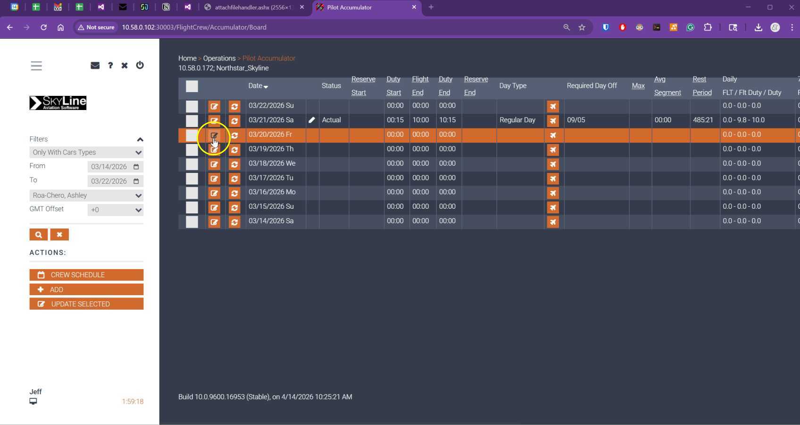The width and height of the screenshot is (800, 425).
Task: Open the Roa-Chero, Ashley pilot dropdown
Action: tap(86, 195)
